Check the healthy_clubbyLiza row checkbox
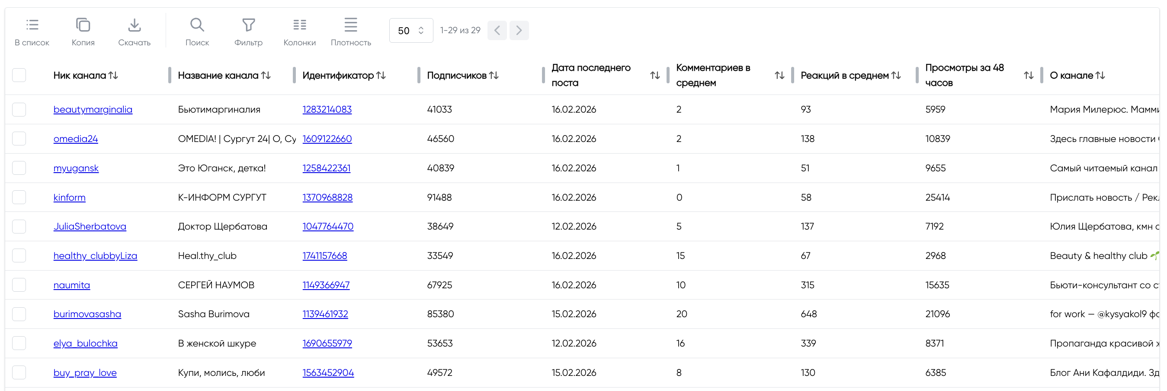The image size is (1167, 391). (x=19, y=256)
